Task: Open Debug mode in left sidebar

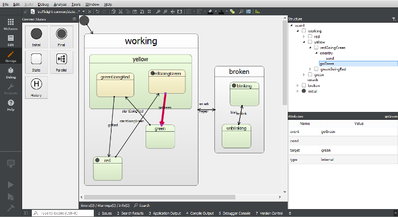Action: [x=11, y=73]
